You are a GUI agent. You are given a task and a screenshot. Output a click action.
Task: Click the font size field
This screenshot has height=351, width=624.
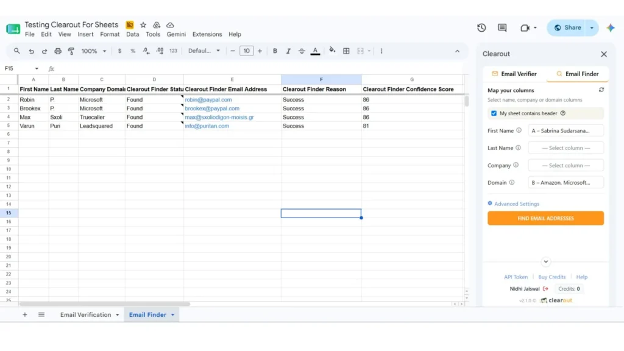[x=246, y=51]
